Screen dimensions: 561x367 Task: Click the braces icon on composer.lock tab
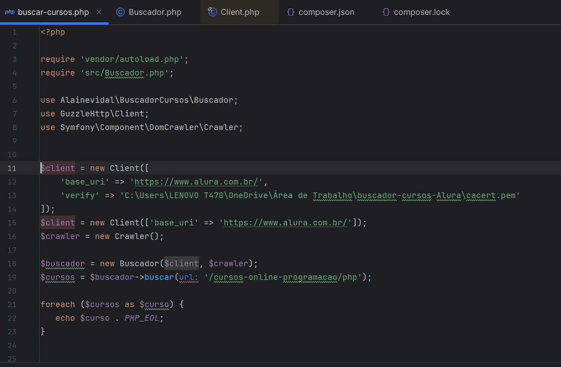coord(386,12)
